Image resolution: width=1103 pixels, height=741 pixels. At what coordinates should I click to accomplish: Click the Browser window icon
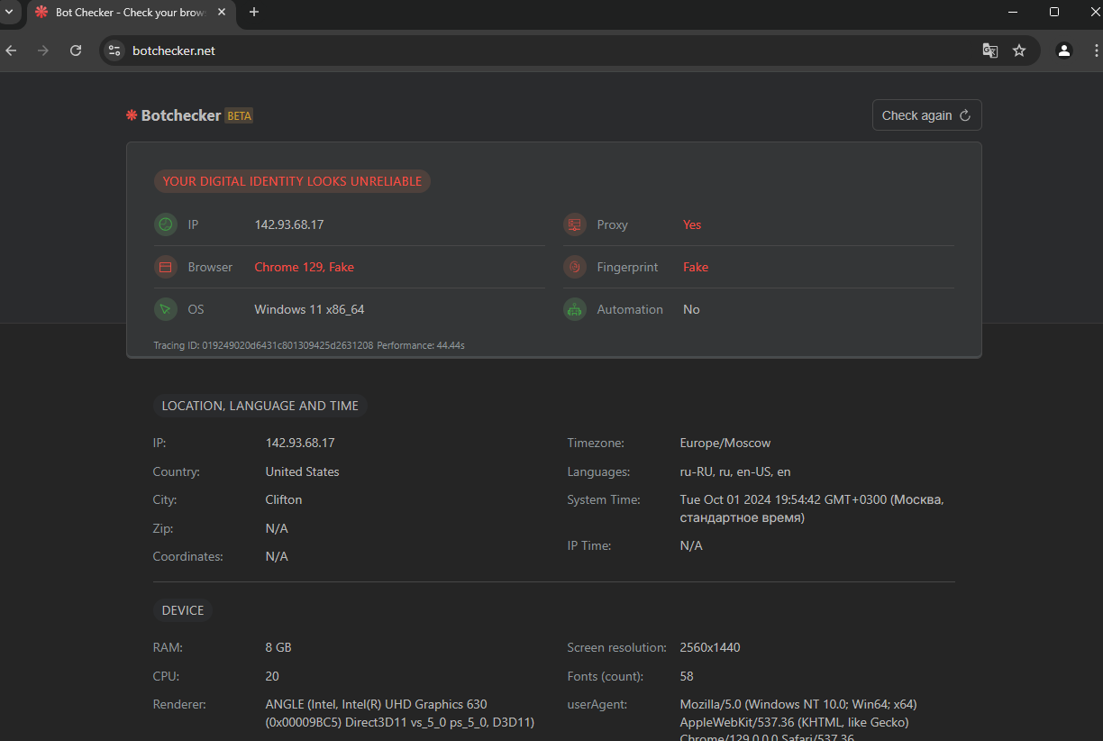click(165, 267)
